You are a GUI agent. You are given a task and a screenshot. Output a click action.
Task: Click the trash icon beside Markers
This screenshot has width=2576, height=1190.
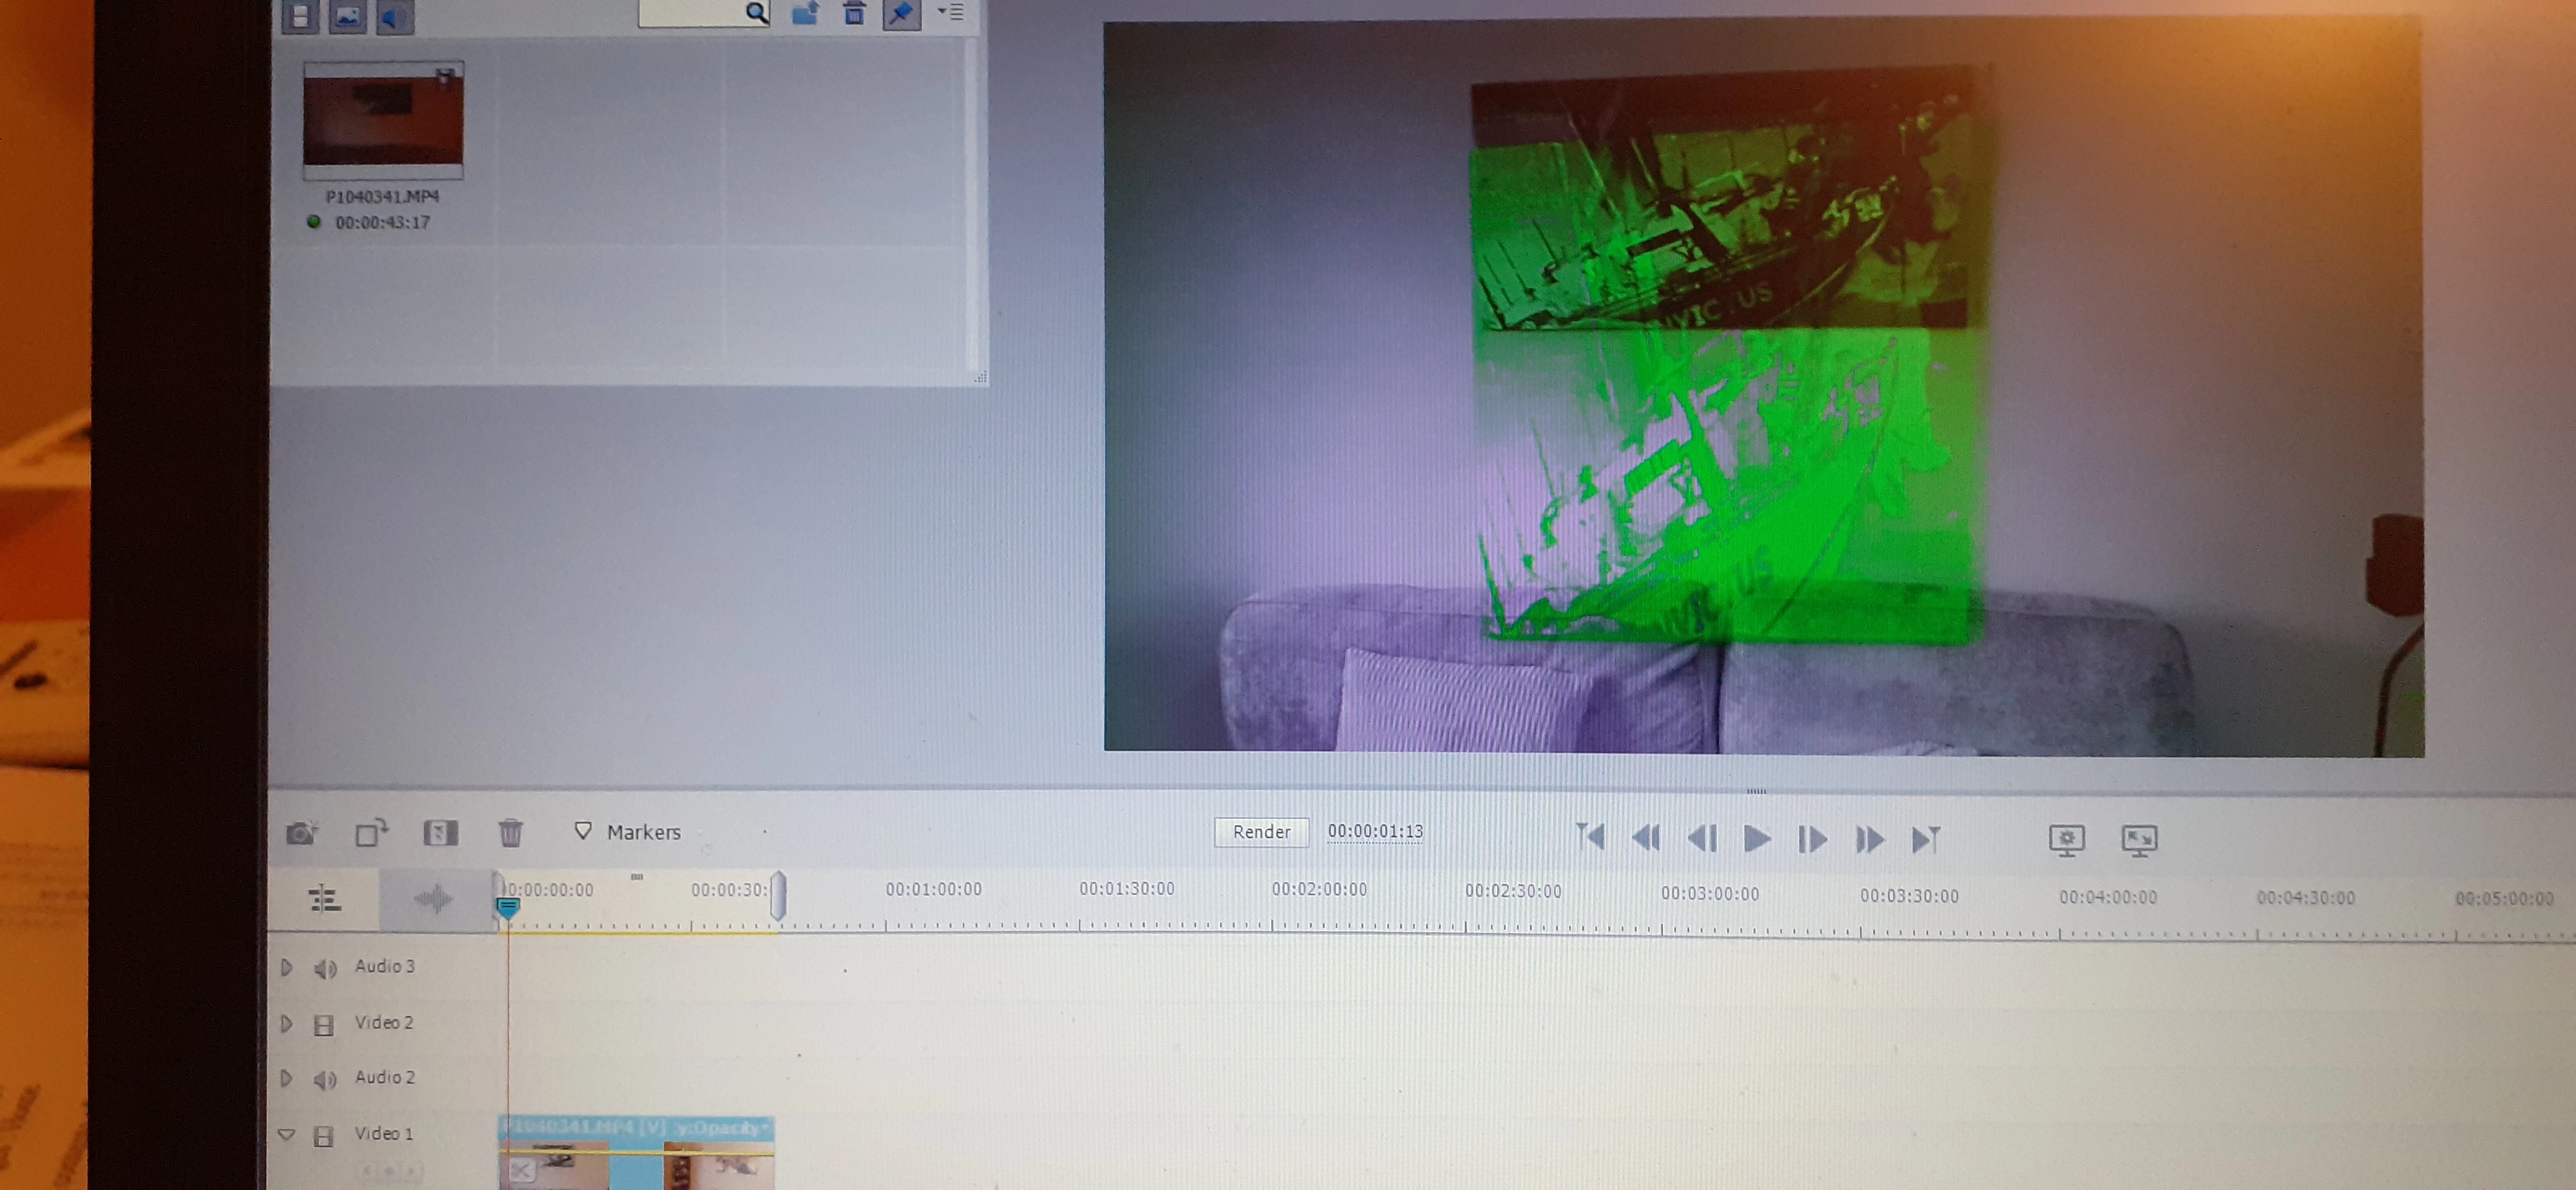[x=510, y=832]
